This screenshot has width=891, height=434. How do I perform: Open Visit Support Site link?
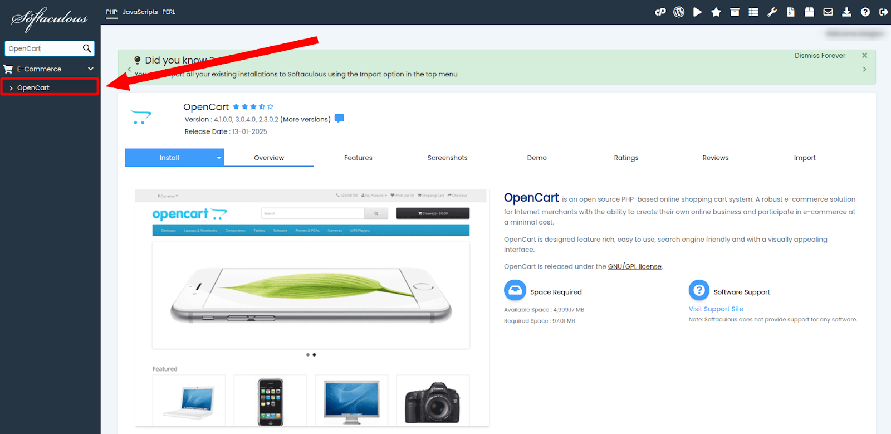coord(716,309)
